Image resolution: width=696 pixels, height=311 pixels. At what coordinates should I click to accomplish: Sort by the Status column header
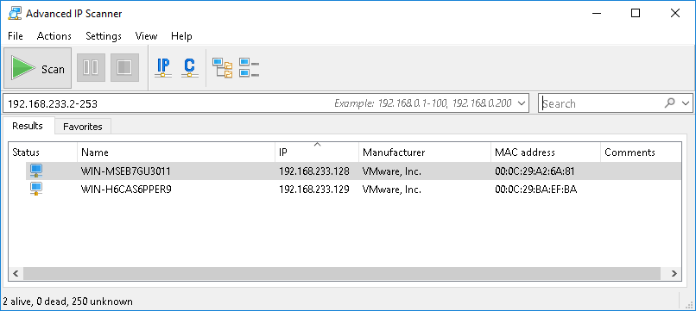43,152
